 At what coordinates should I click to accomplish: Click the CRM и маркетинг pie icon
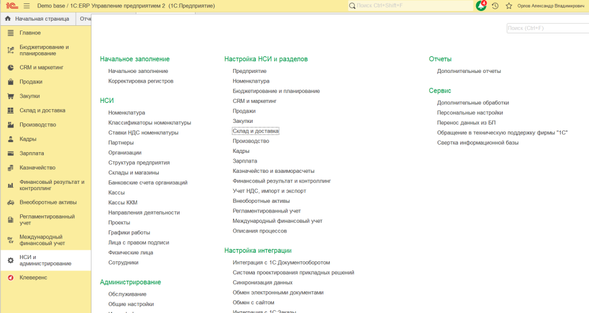click(10, 67)
